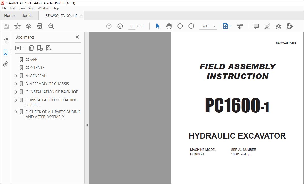Viewport: 304px width, 184px height.
Task: Open the Attachments paperclip panel
Action: pos(6,64)
